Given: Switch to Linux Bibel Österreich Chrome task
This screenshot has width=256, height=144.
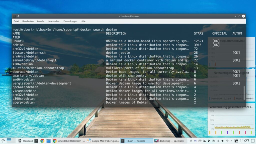Looking at the screenshot, I should tap(69, 141).
